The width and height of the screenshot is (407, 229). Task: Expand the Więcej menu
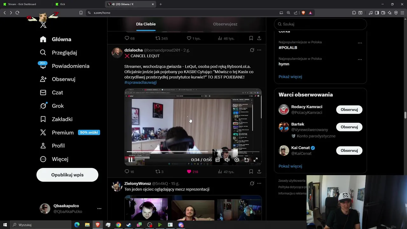pos(54,159)
